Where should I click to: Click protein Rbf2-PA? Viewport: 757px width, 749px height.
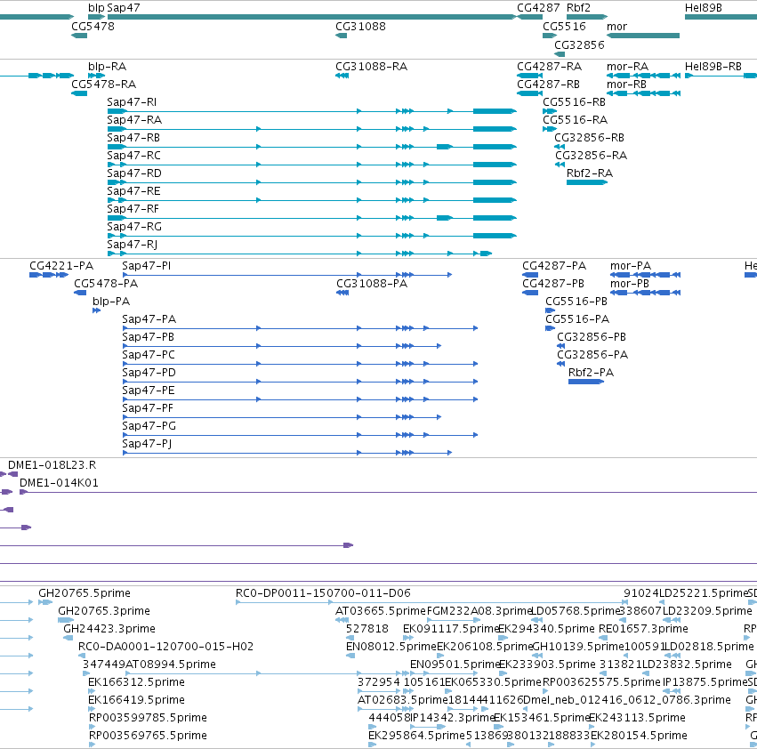pyautogui.click(x=586, y=382)
